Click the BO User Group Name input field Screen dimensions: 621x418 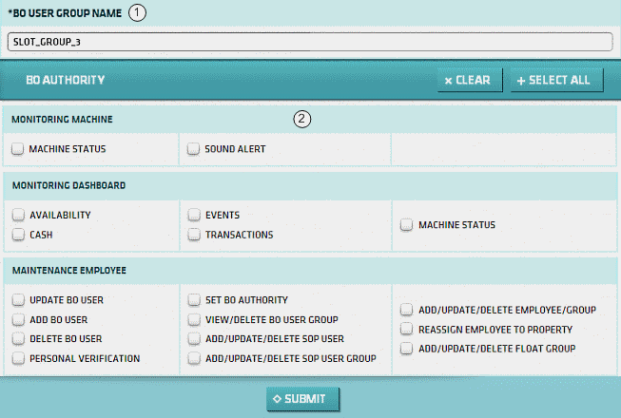coord(309,42)
